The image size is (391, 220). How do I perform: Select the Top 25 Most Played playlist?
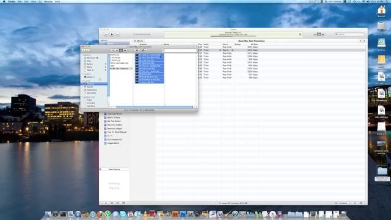(x=117, y=132)
